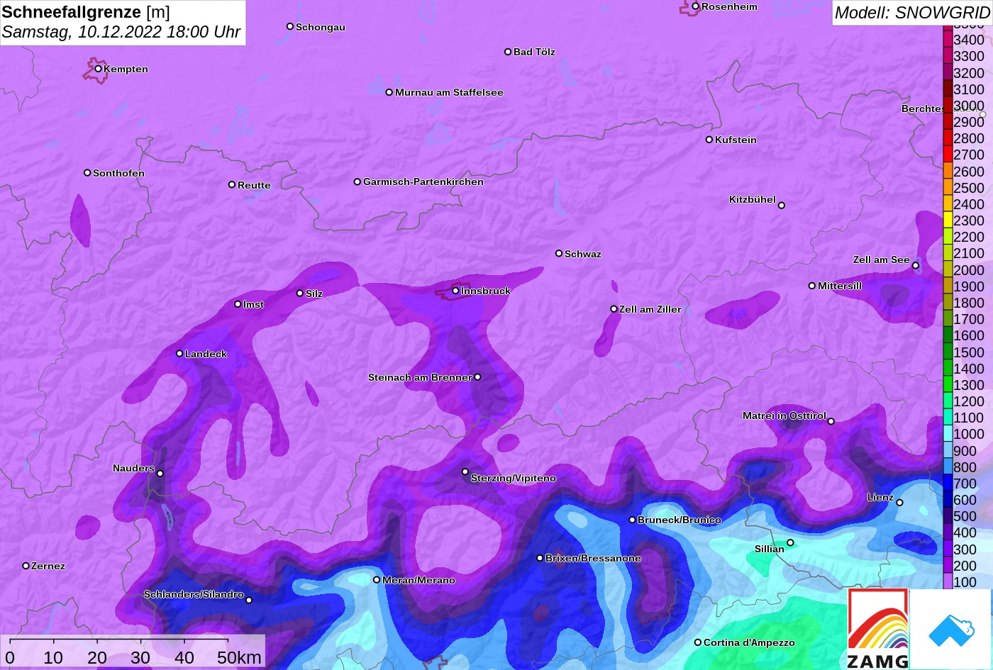Click the Schlanders/Silandro label
This screenshot has width=993, height=670.
[194, 594]
